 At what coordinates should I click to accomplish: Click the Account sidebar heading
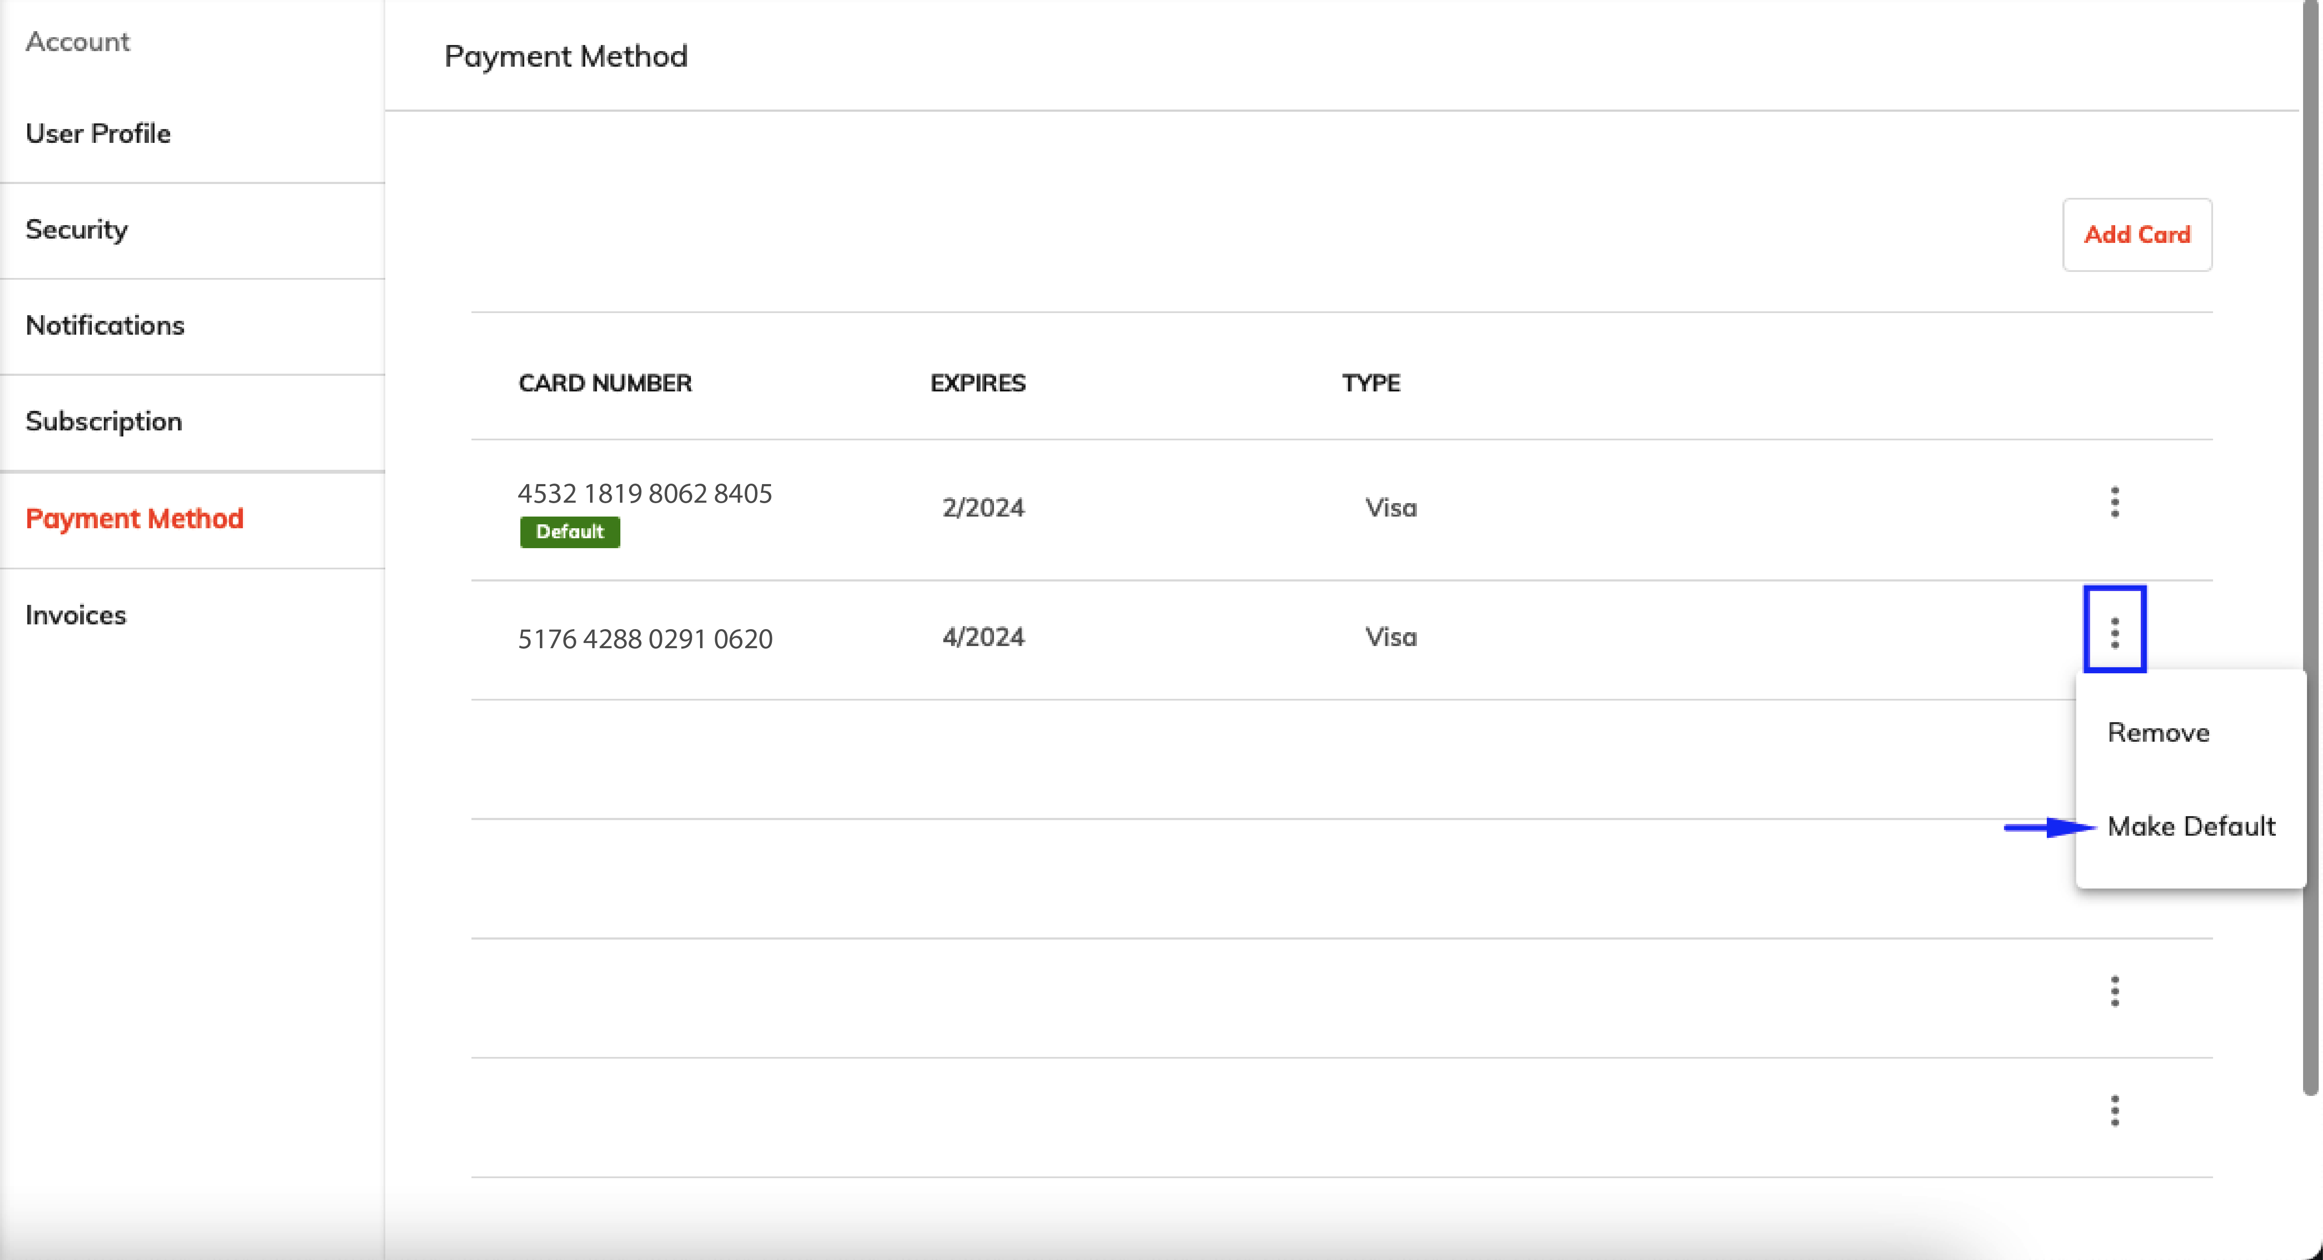point(77,42)
